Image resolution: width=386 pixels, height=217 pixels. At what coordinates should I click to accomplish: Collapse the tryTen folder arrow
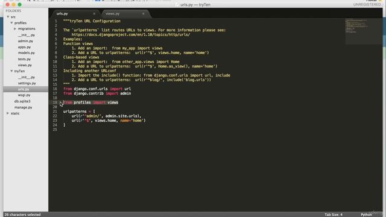coord(11,71)
